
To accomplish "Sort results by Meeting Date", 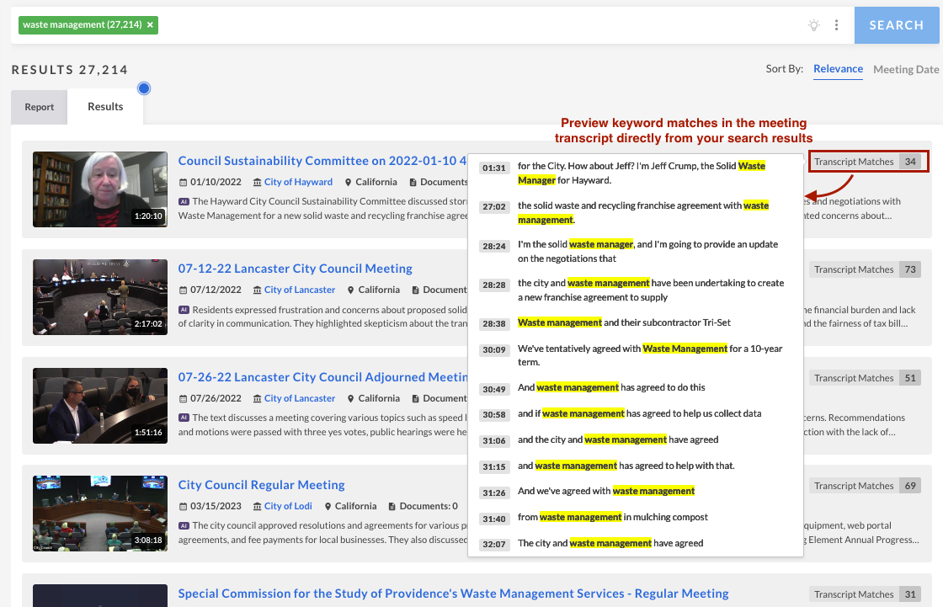I will tap(906, 69).
